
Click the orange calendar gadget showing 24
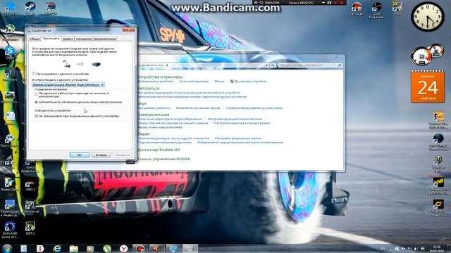pos(428,86)
